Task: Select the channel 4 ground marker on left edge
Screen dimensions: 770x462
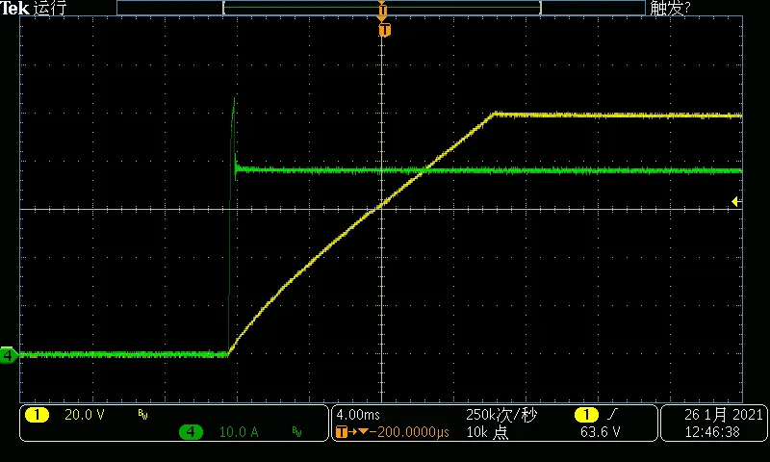Action: point(9,354)
